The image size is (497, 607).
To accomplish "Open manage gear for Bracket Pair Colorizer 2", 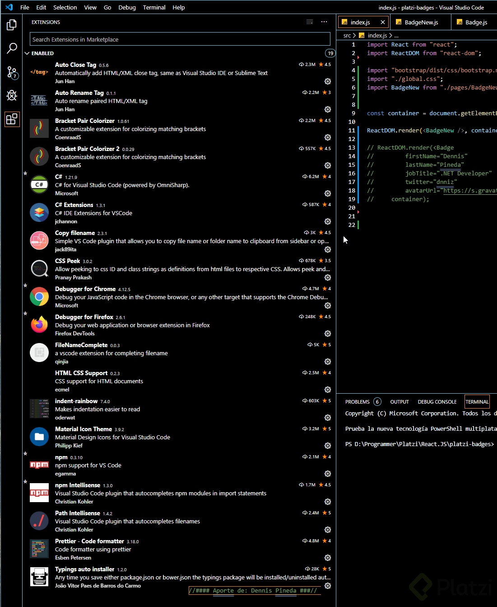I will click(328, 165).
